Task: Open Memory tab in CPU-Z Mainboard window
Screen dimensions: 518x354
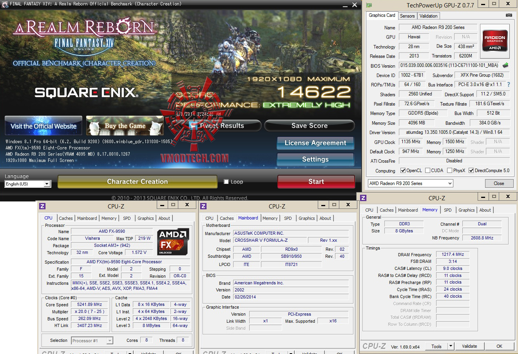Action: click(x=270, y=218)
